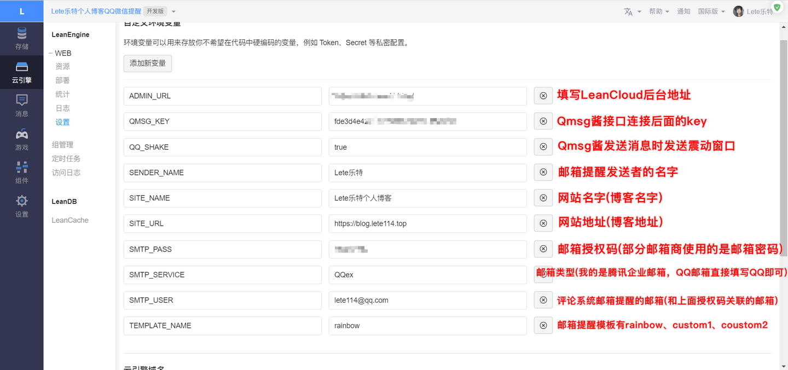Select the 游戏 (Games) sidebar icon

(22, 139)
